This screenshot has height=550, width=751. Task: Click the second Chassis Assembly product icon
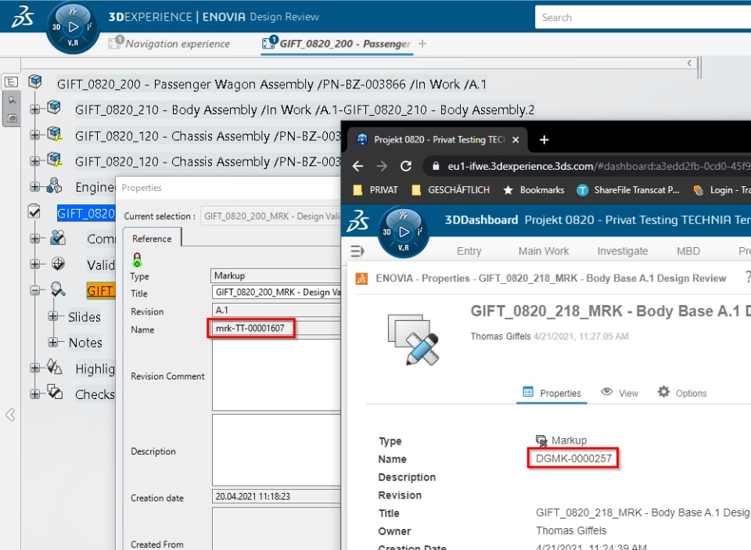click(55, 160)
